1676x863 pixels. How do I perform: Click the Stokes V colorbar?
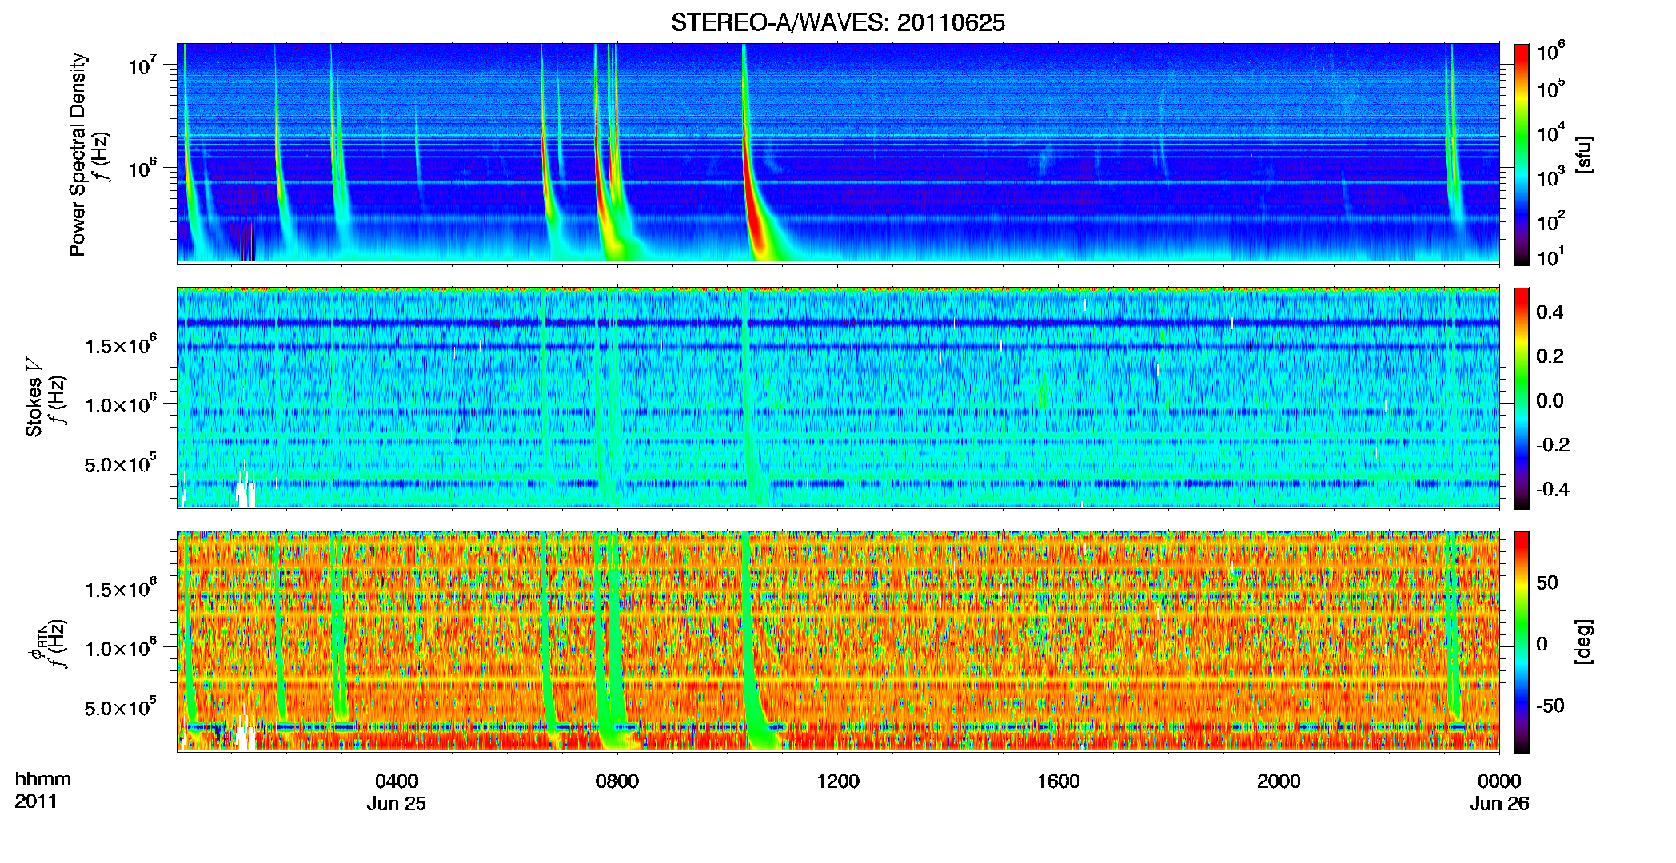(1522, 398)
